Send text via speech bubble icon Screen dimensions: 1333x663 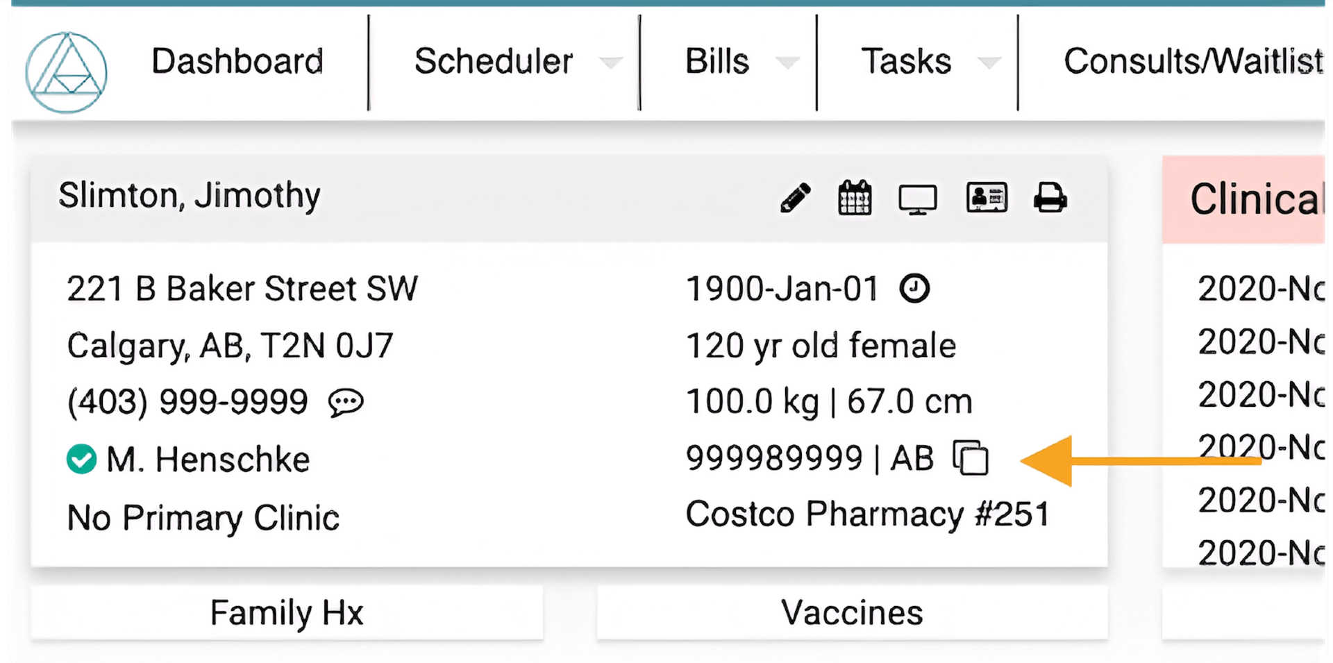346,402
